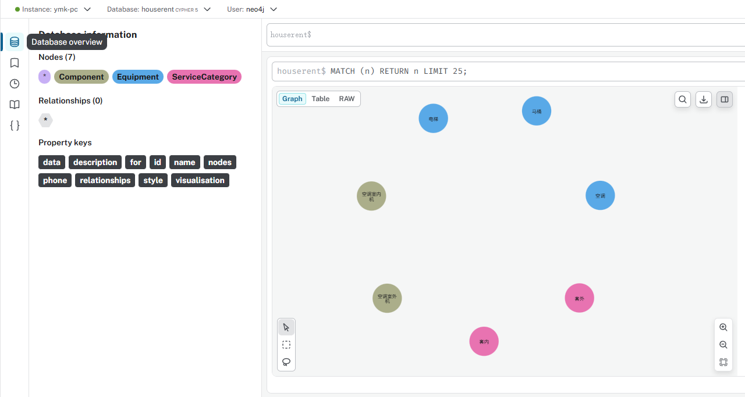Screen dimensions: 745x397
Task: Click the graph search magnifier icon
Action: [683, 99]
